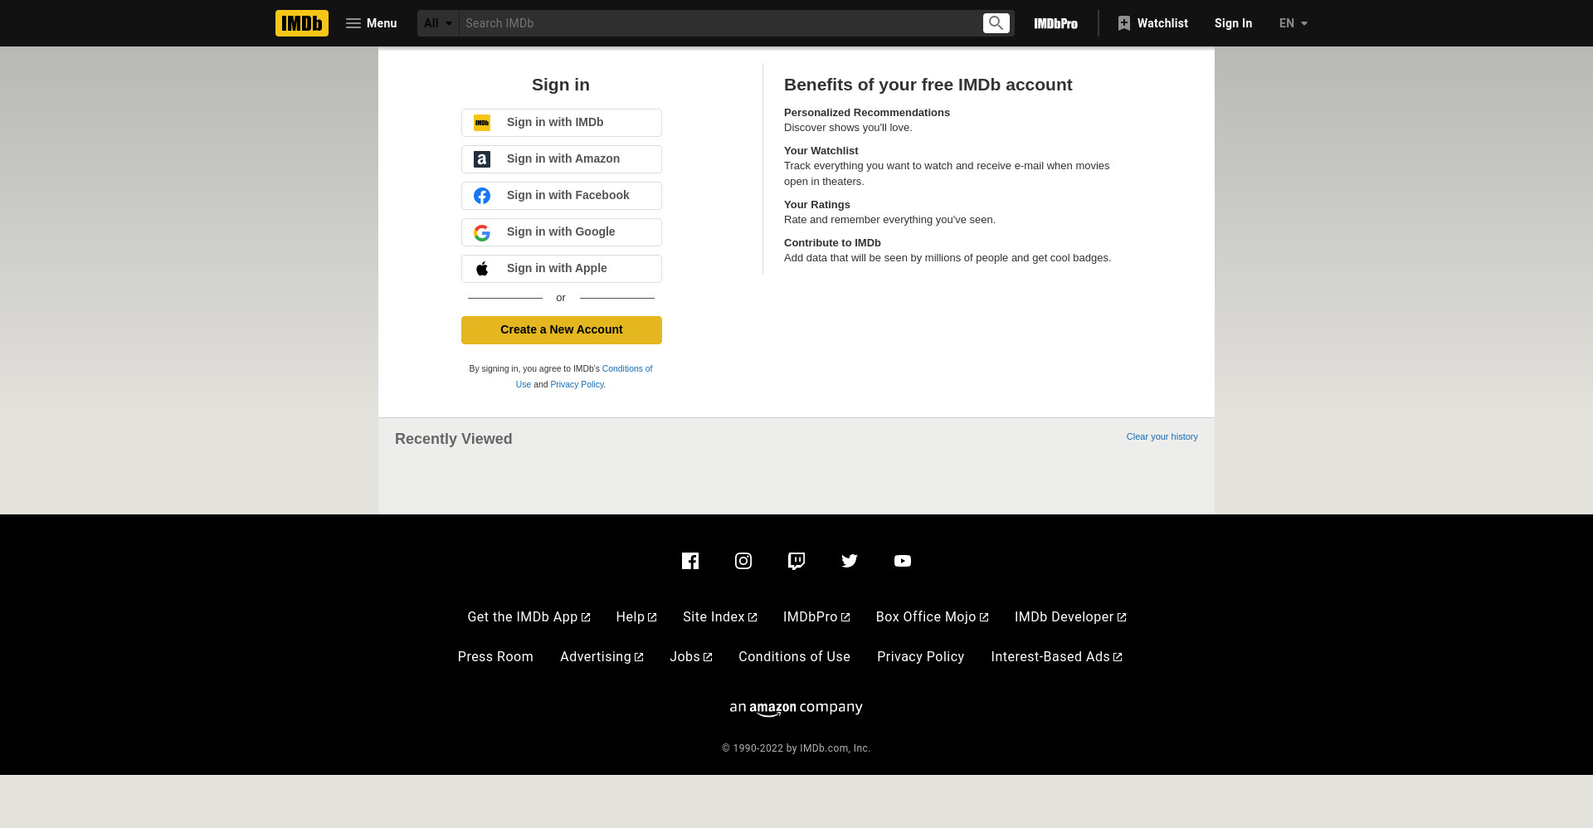Open the Privacy Policy link under sign-in
This screenshot has width=1593, height=828.
(x=577, y=384)
